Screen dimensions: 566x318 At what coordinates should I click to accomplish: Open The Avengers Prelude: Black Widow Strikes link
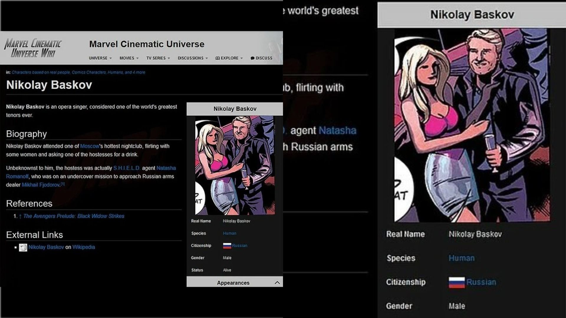click(x=74, y=216)
